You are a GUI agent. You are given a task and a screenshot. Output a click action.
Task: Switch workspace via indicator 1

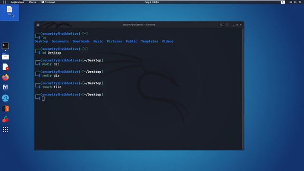tap(283, 2)
